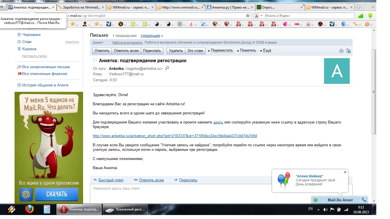Viewport: 390px width, 219px height.
Task: Open the Переместить dropdown
Action: (220, 50)
